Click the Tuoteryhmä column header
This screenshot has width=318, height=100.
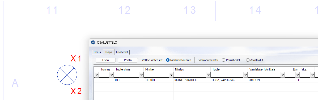click(x=129, y=69)
